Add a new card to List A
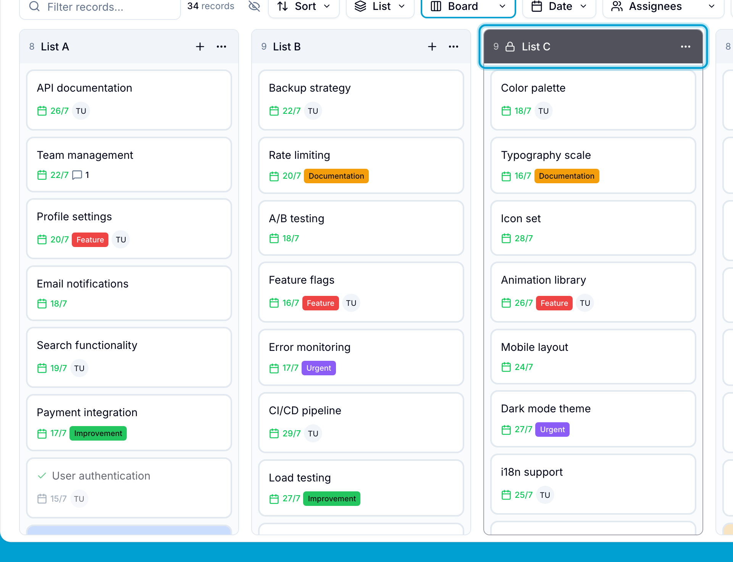 click(x=200, y=47)
